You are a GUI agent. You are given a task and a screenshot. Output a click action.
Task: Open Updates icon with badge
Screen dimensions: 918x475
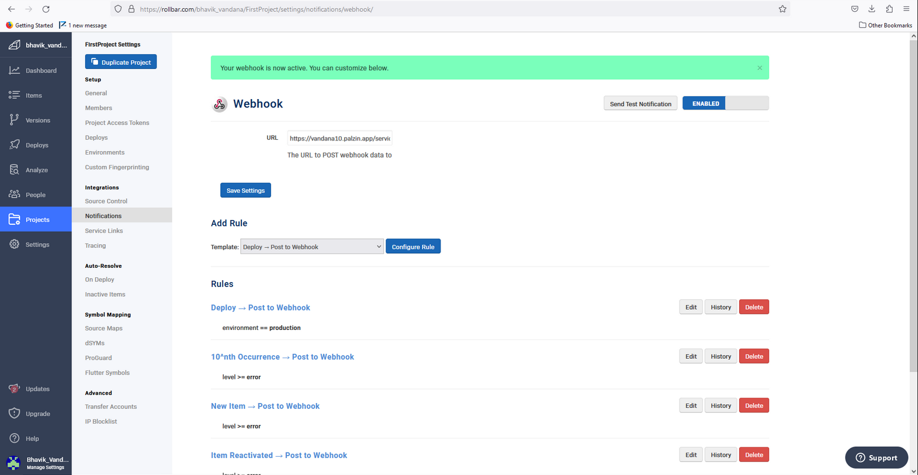tap(14, 389)
